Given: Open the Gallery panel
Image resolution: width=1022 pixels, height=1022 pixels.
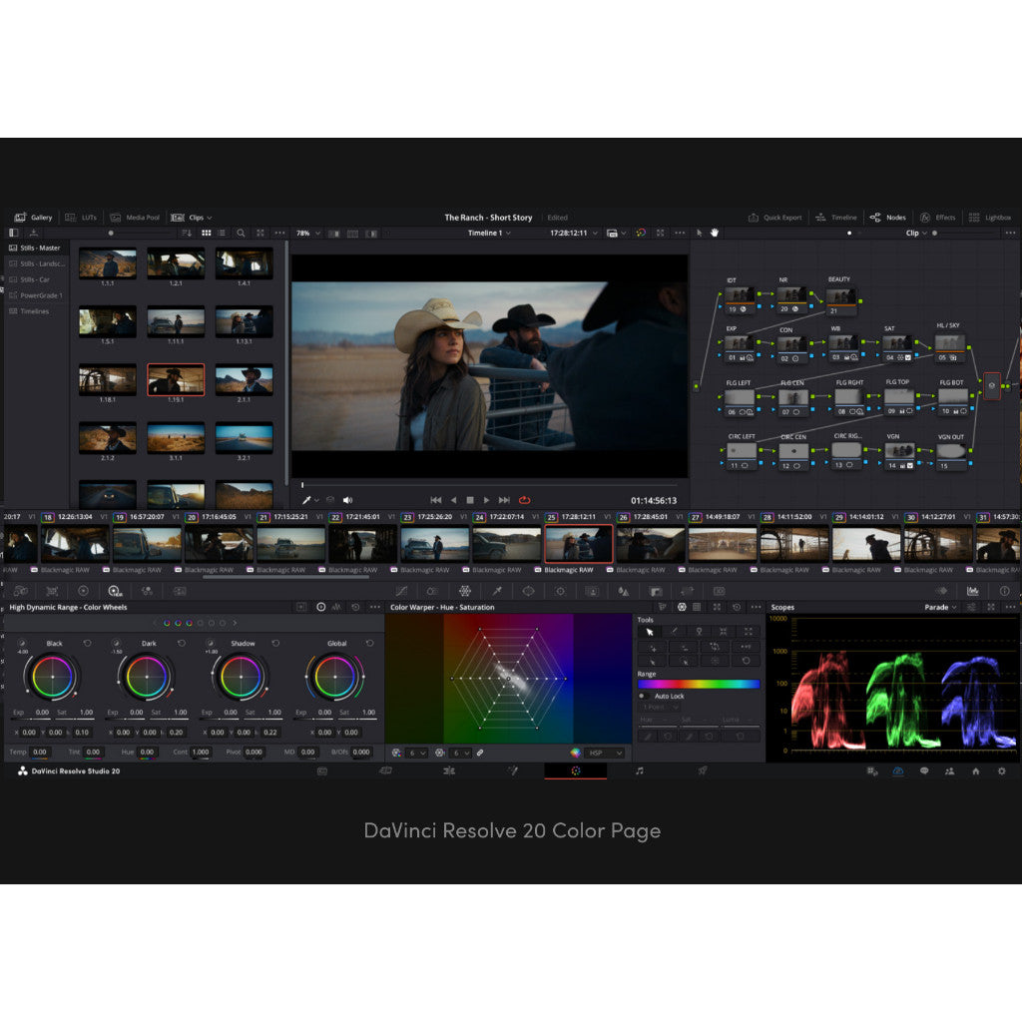Looking at the screenshot, I should tap(33, 217).
